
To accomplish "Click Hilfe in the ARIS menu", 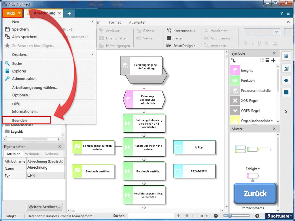I will [x=50, y=104].
